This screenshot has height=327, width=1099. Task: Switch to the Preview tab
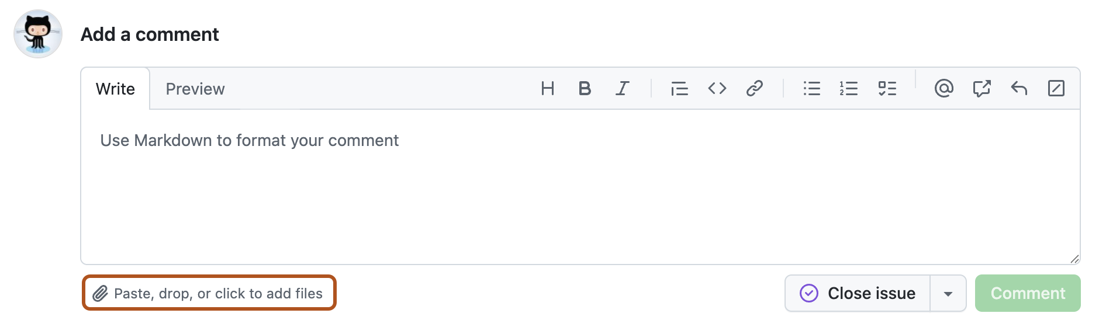[195, 89]
